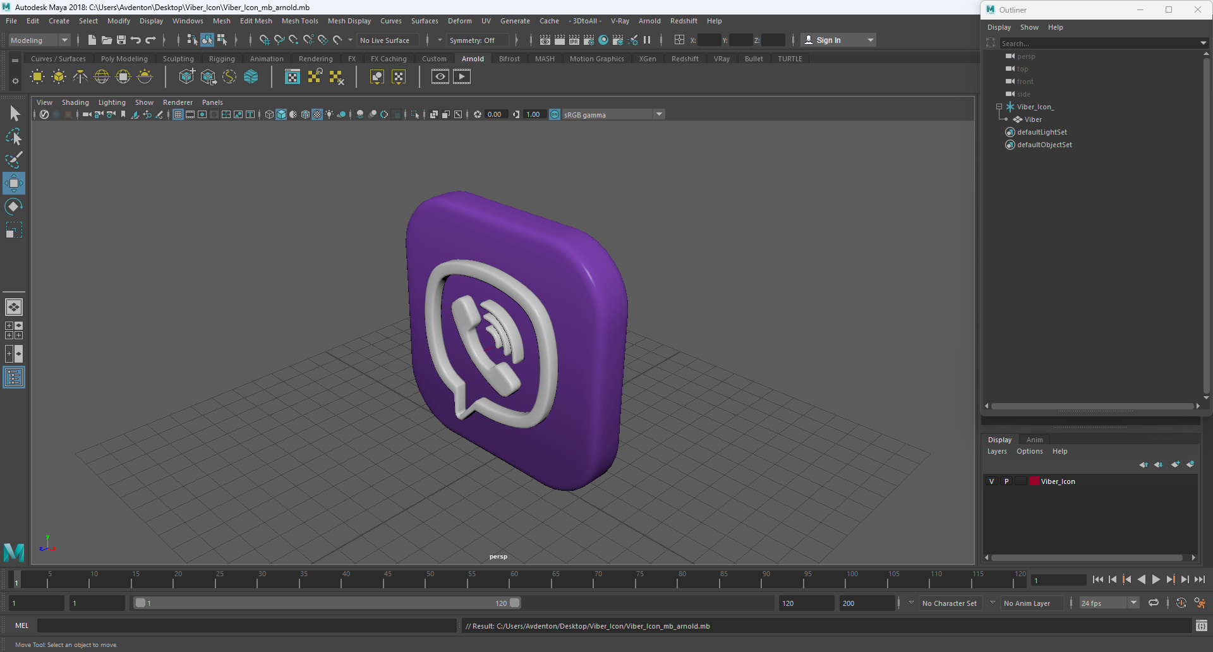Save scene disk icon
This screenshot has height=652, width=1213.
click(121, 40)
